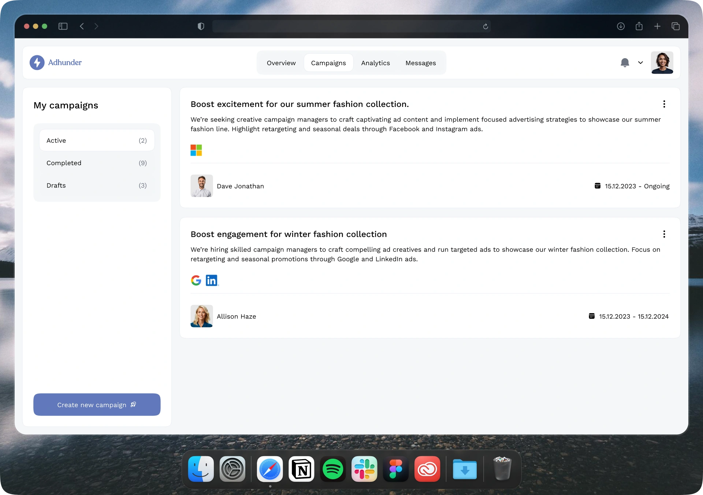
Task: Click Dave Jonathan's profile photo
Action: [x=201, y=186]
